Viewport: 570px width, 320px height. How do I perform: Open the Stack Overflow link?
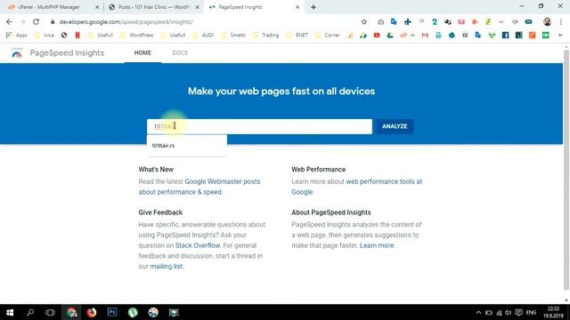(198, 245)
